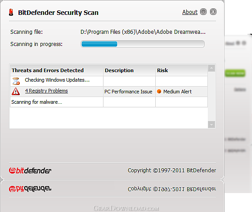Click the green button in background window

point(235,73)
